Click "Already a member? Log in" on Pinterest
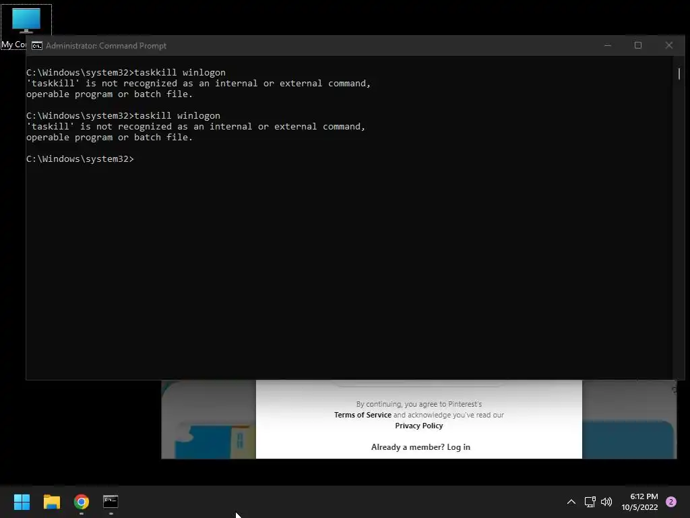The image size is (690, 518). click(x=420, y=447)
